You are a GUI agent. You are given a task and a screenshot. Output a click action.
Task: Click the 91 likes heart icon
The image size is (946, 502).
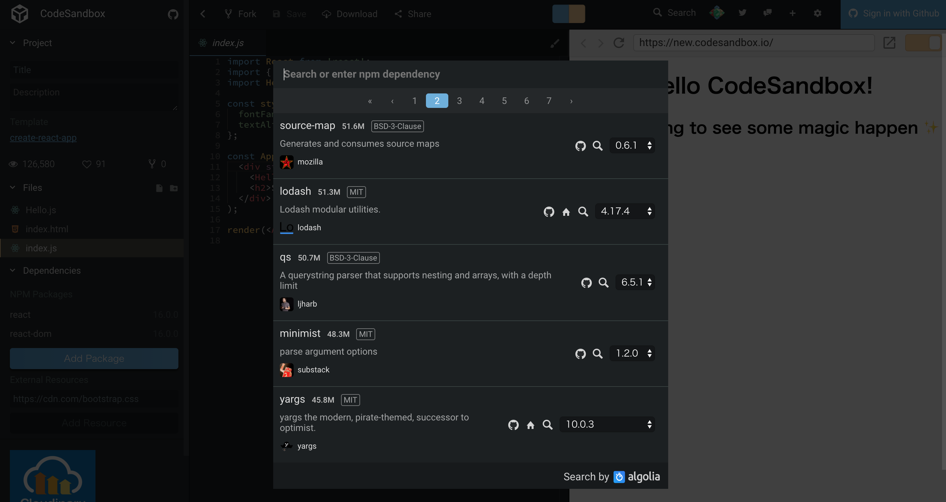(x=87, y=164)
